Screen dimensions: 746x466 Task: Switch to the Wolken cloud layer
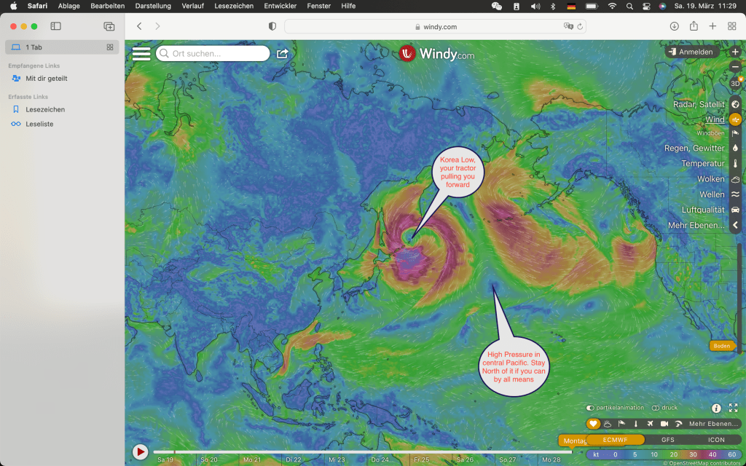pyautogui.click(x=735, y=179)
